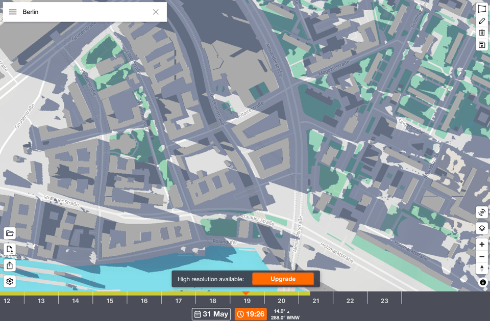Open the 31 May date picker

pyautogui.click(x=211, y=314)
